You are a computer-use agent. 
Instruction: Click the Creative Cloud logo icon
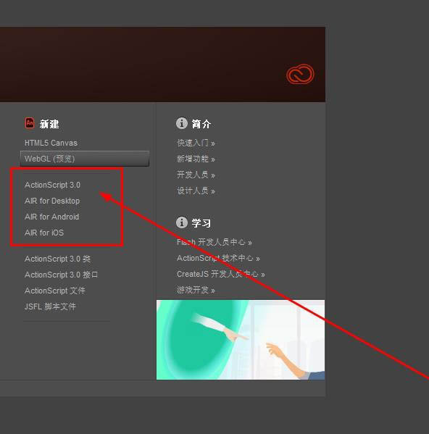click(x=300, y=74)
